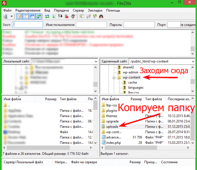Viewport: 197px width, 170px height.
Task: Close the FileZilla window
Action: [x=190, y=2]
